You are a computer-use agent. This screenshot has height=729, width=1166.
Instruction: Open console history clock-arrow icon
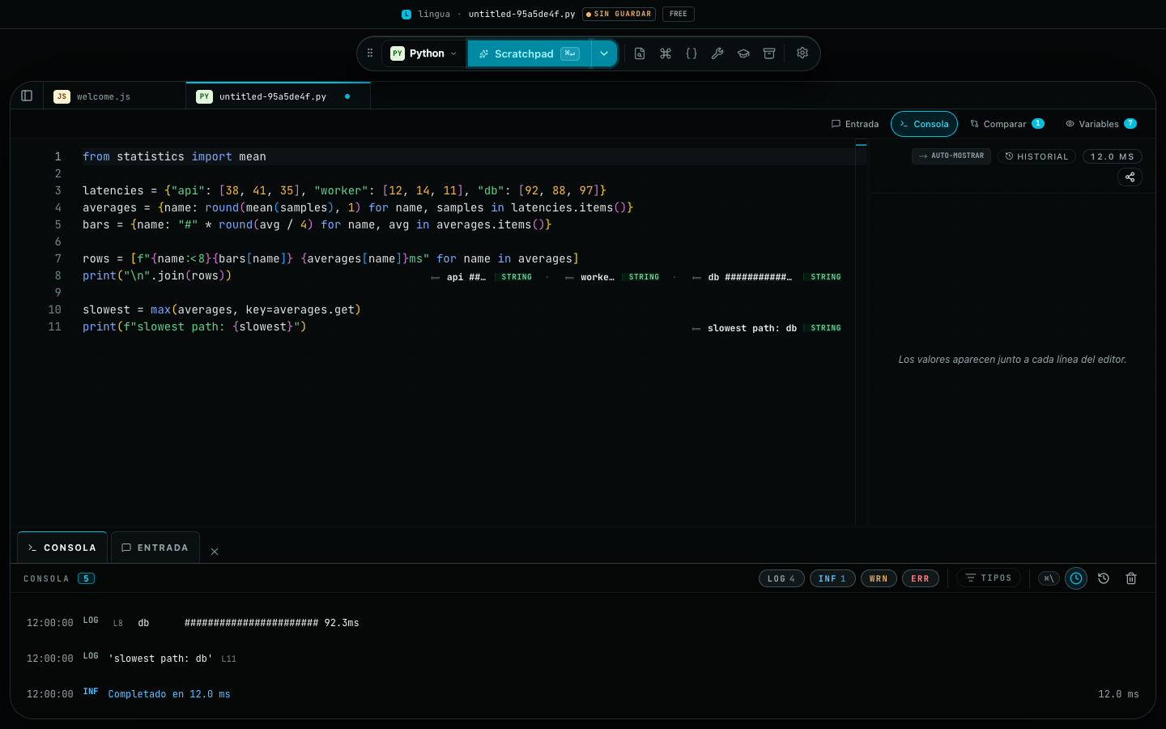pos(1104,578)
